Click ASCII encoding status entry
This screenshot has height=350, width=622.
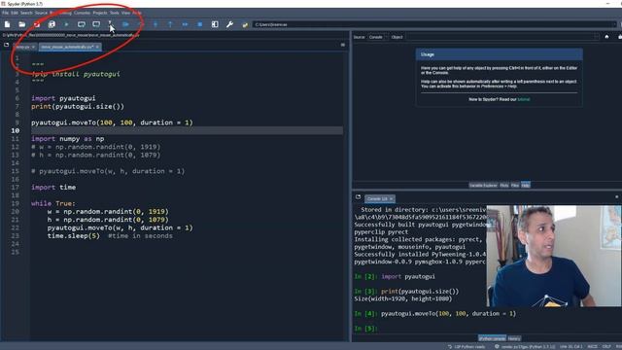pyautogui.click(x=592, y=346)
